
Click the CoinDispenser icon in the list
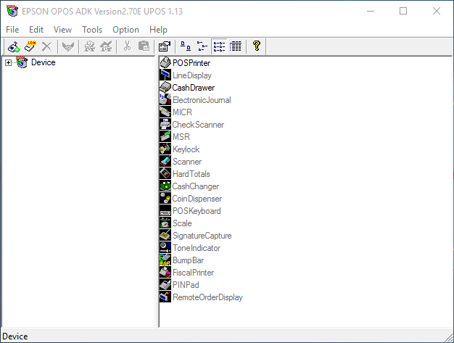165,199
